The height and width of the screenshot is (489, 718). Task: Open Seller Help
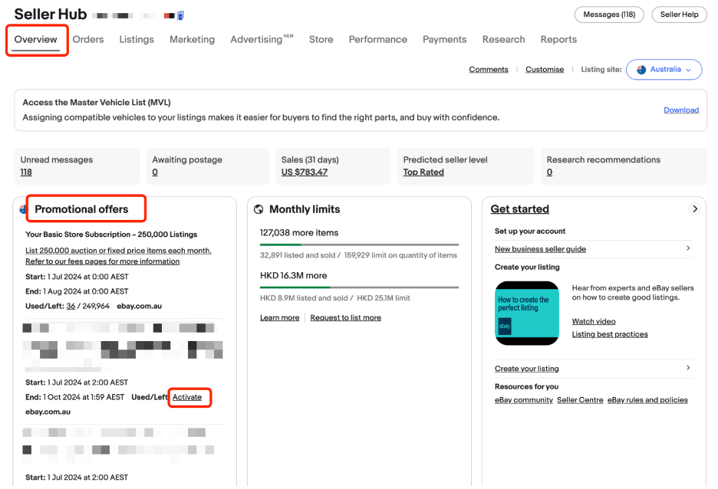point(679,15)
